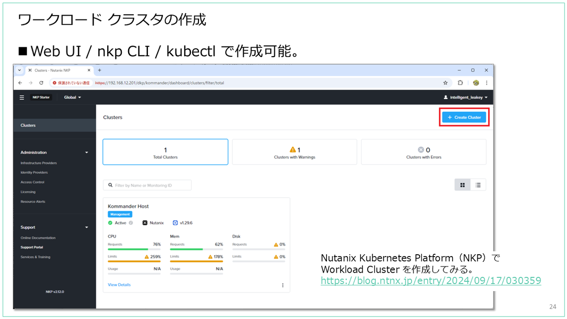Click the NKP v2.12.0 version text
The width and height of the screenshot is (567, 319).
[x=55, y=292]
